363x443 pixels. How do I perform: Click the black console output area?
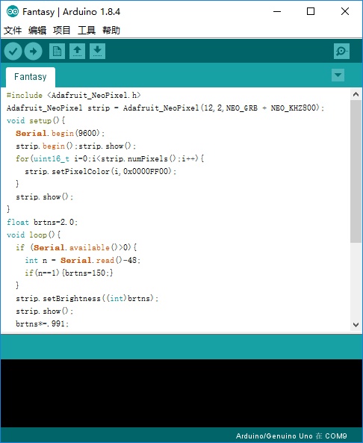pyautogui.click(x=181, y=393)
